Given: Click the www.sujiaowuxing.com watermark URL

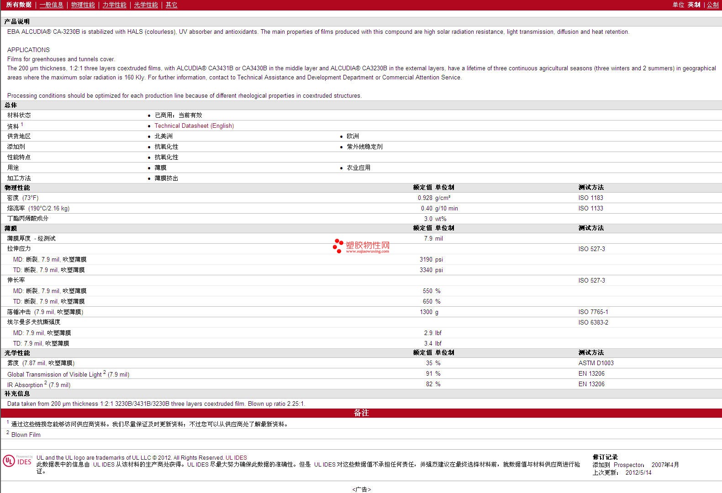Looking at the screenshot, I should 367,251.
